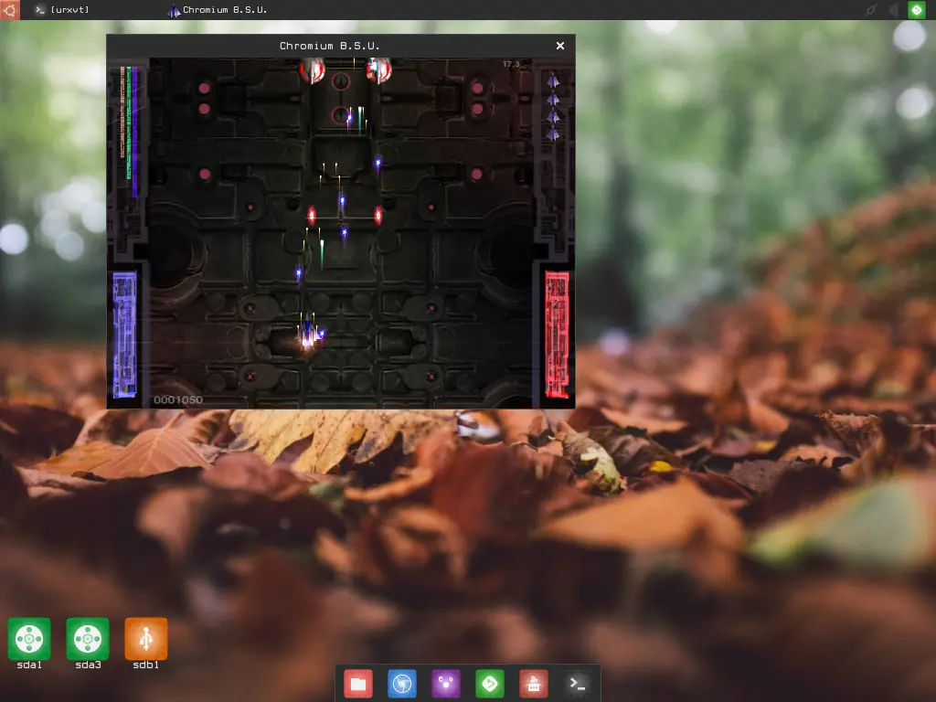Close the Chromium B.S.U. window

(x=560, y=46)
